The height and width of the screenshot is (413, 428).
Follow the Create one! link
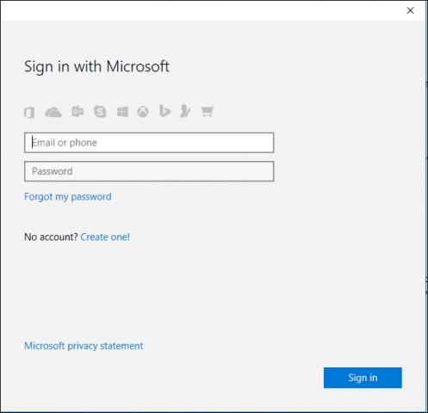pos(105,237)
